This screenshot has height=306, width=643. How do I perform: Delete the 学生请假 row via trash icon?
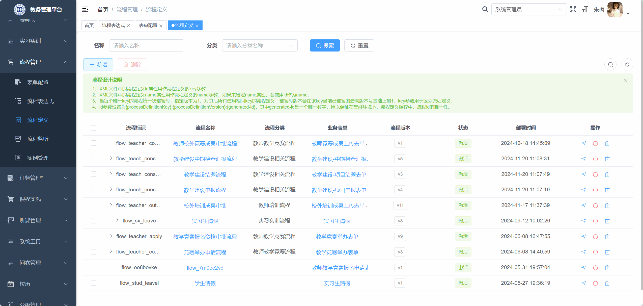(607, 283)
